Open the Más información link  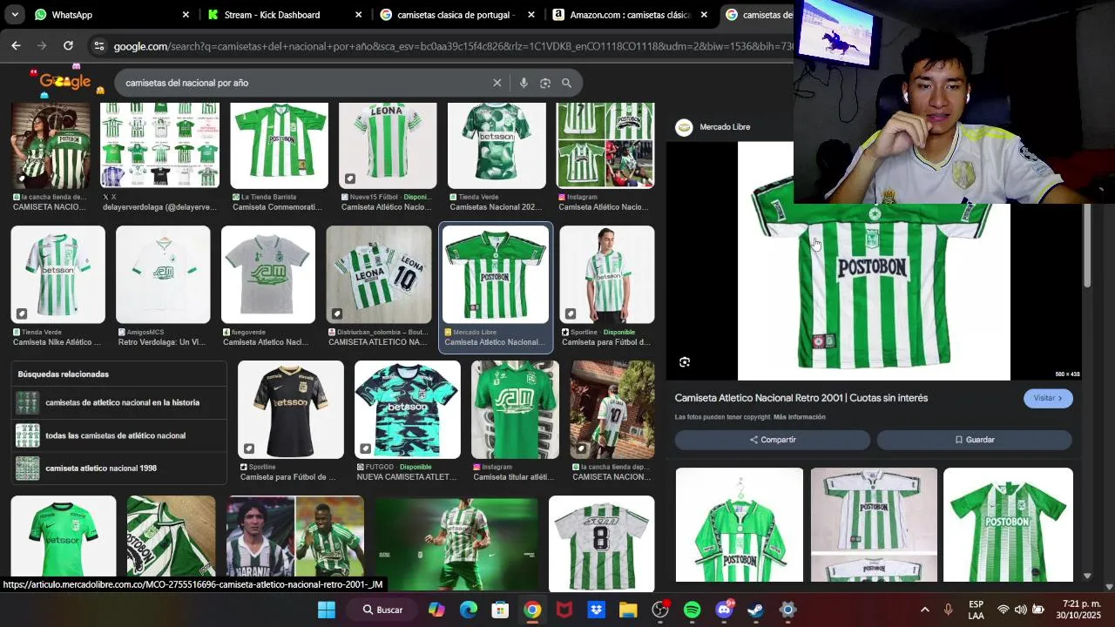click(x=799, y=417)
